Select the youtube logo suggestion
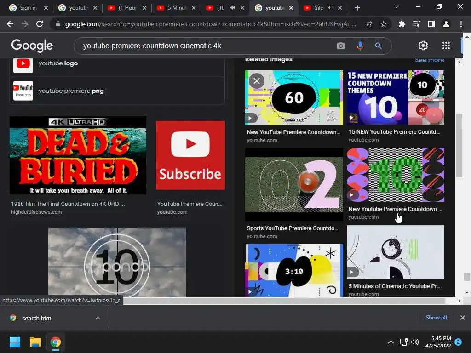The height and width of the screenshot is (353, 471). (117, 63)
